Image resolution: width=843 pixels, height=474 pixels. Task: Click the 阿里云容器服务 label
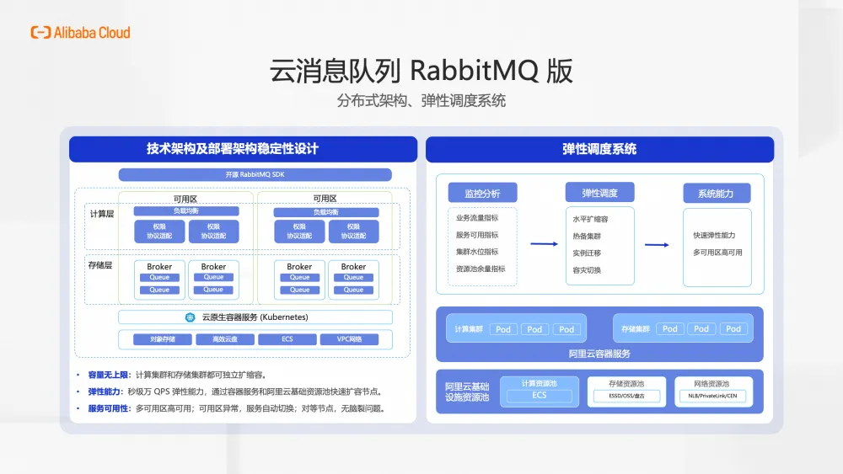599,354
